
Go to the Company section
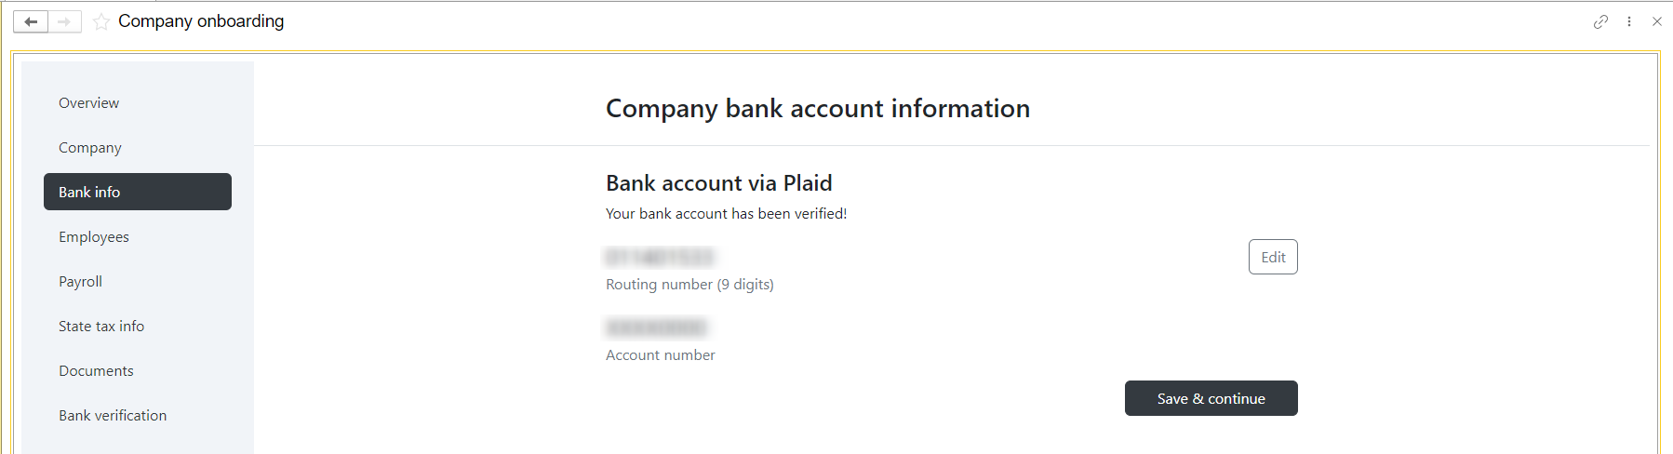coord(90,148)
